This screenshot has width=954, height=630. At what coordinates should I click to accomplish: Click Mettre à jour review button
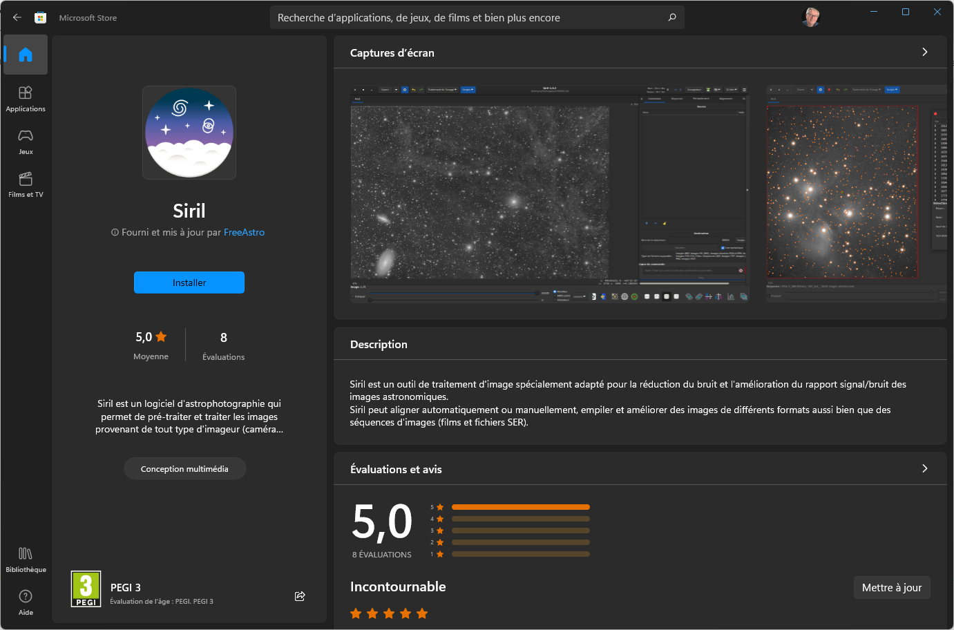click(892, 588)
